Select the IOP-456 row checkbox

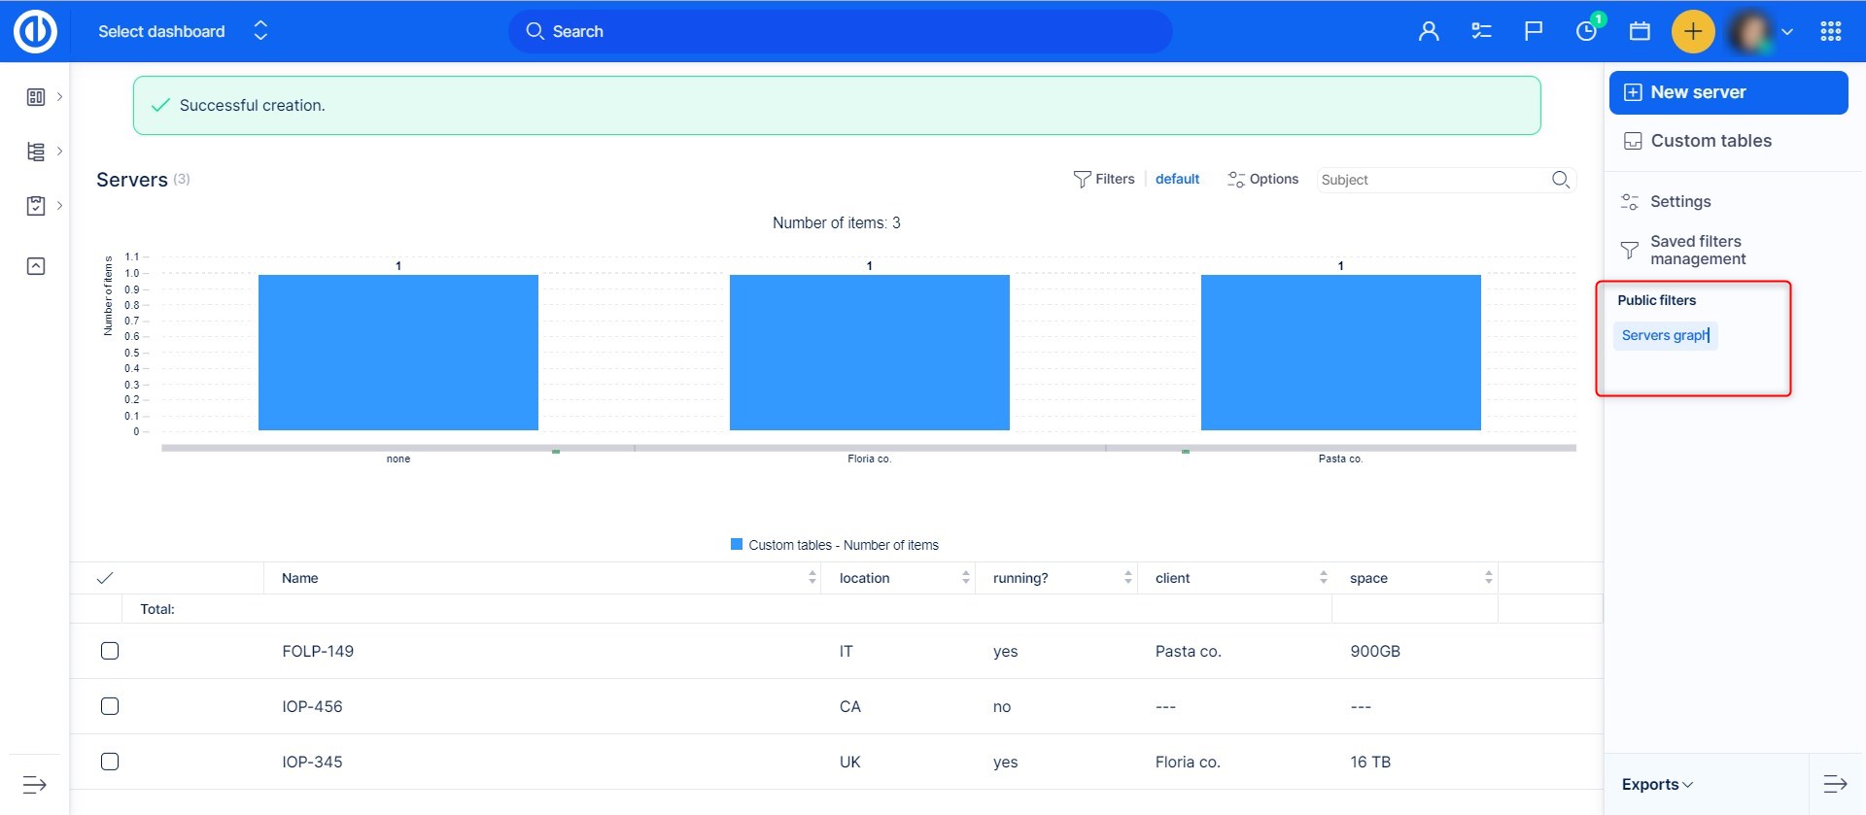click(x=110, y=706)
